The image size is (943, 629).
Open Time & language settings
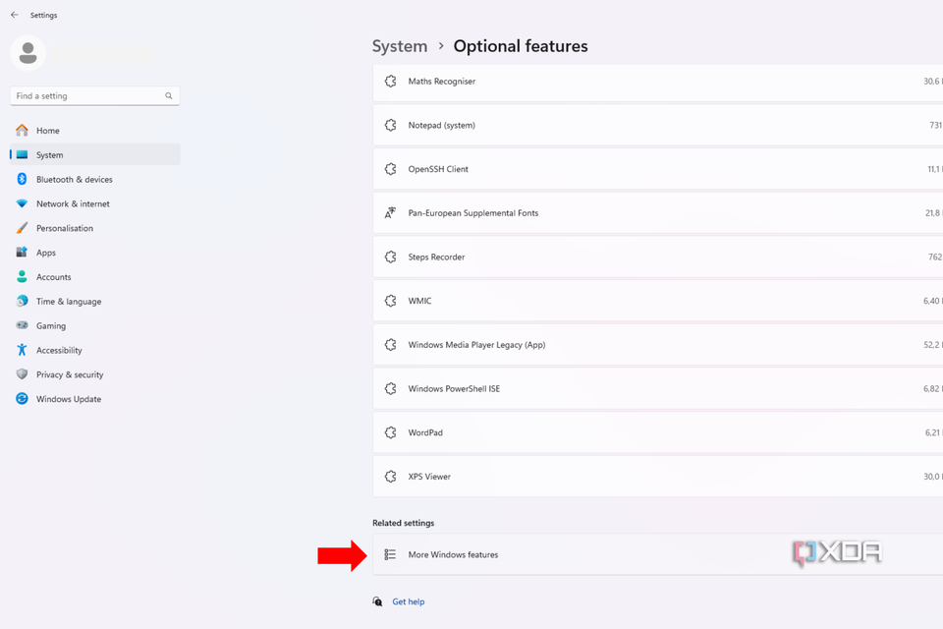tap(95, 301)
